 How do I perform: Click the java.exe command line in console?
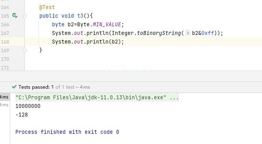tap(97, 97)
